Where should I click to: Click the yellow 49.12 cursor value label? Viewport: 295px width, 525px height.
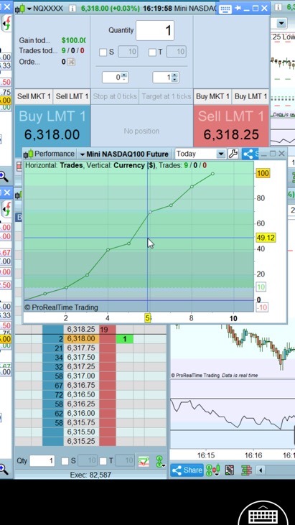266,238
